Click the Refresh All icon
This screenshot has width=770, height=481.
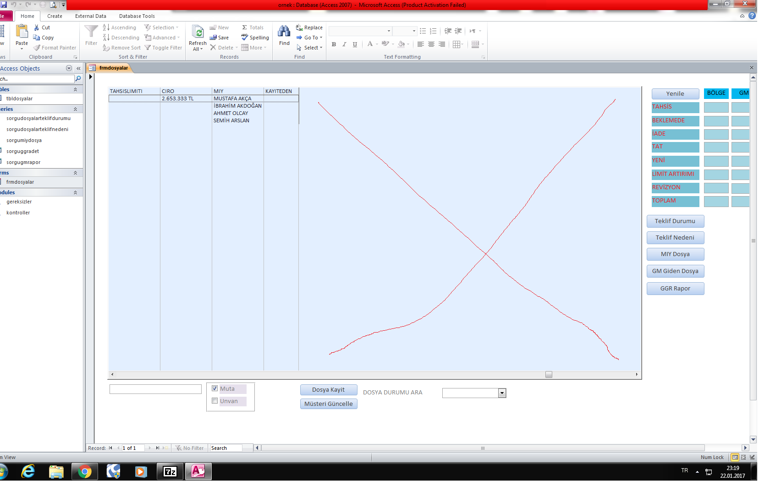point(198,32)
